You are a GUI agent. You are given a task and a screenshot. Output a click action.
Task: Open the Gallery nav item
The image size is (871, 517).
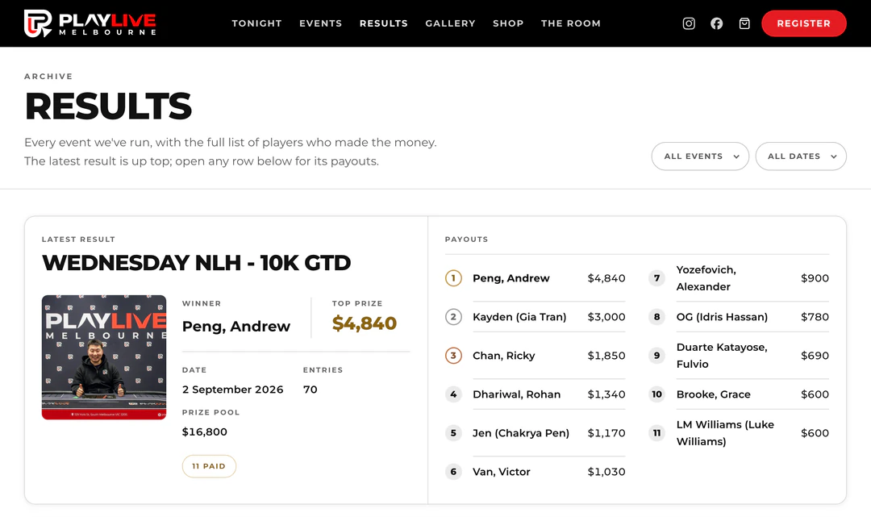451,23
